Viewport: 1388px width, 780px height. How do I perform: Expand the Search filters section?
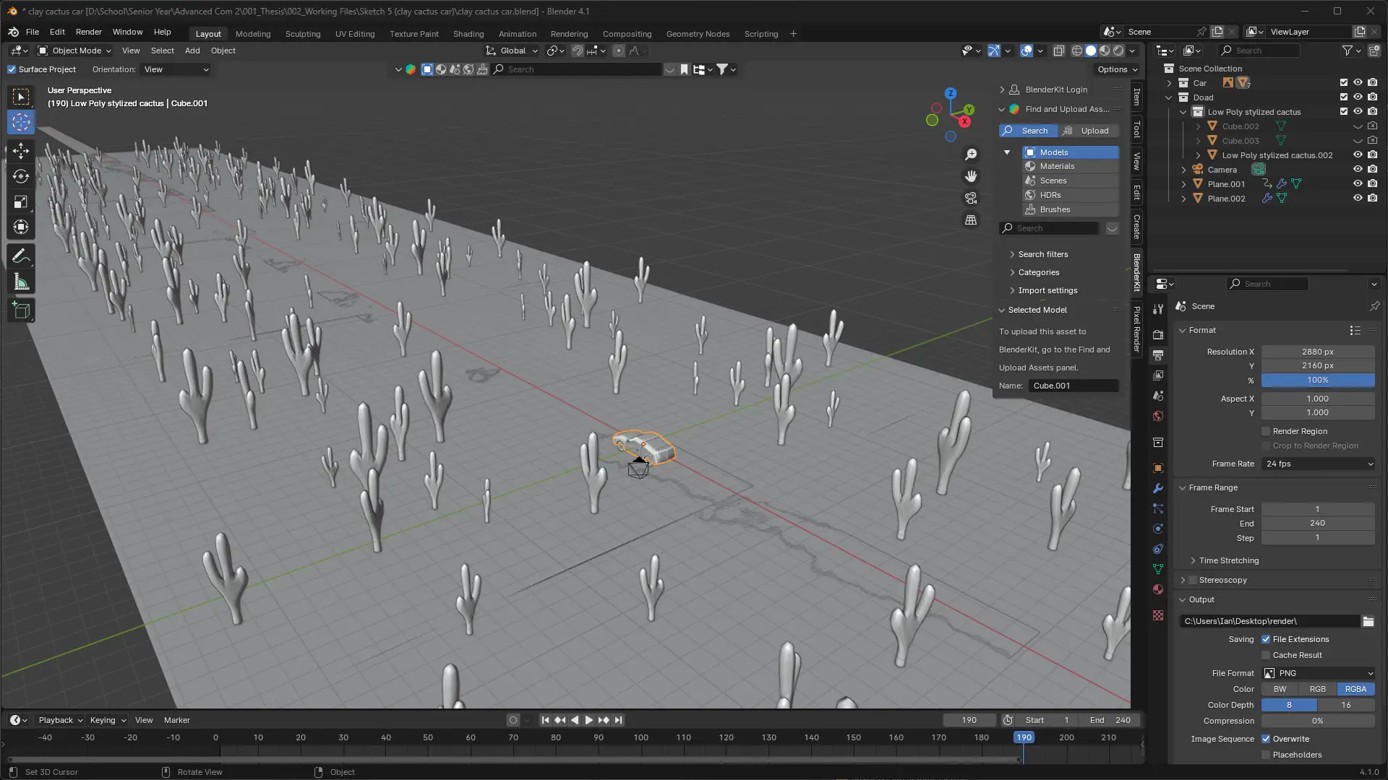point(1042,254)
